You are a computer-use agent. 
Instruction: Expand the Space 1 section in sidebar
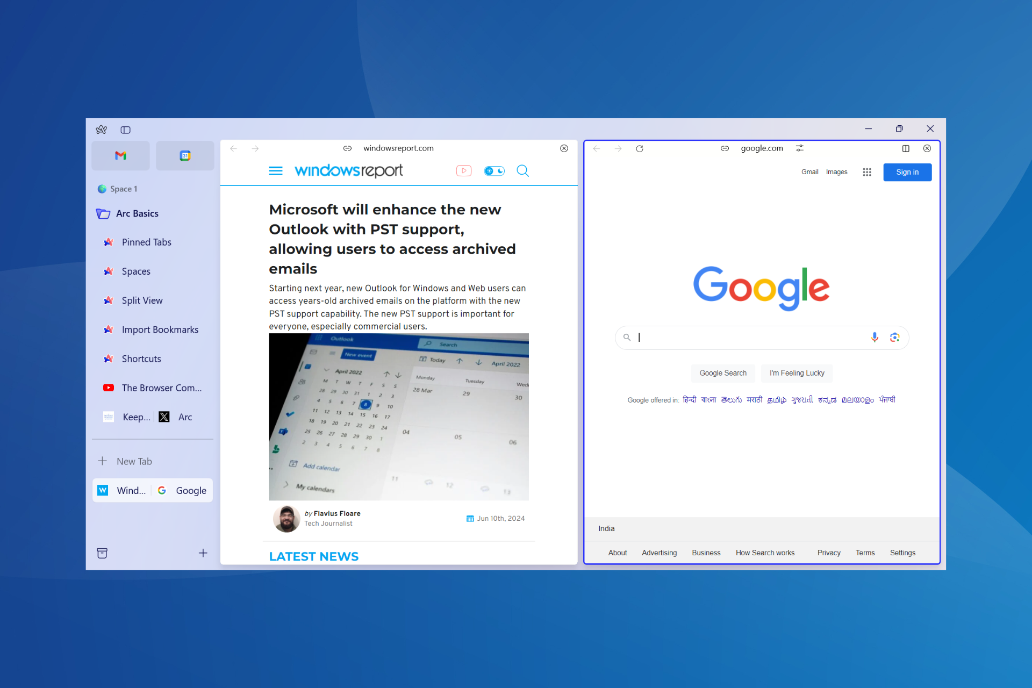[124, 188]
